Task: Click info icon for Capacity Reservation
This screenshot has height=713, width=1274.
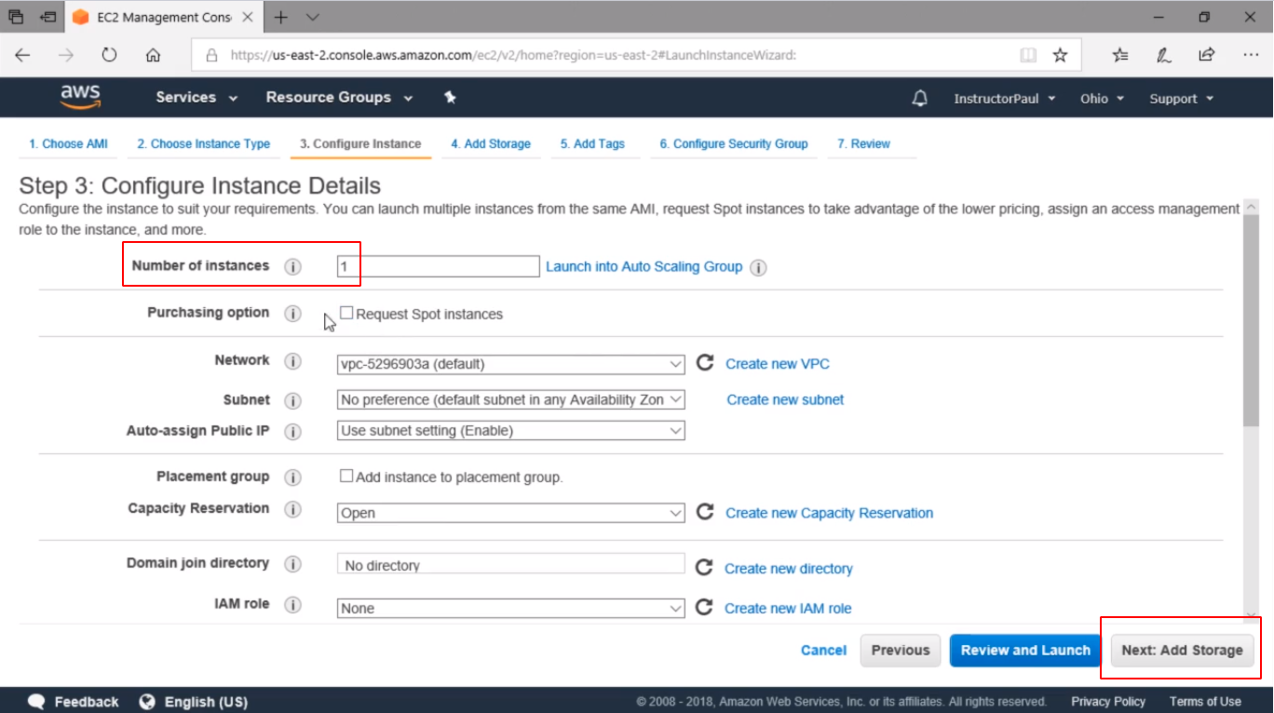Action: tap(292, 509)
